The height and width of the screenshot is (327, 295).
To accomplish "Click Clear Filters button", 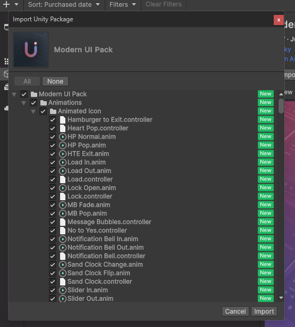I will [x=164, y=4].
